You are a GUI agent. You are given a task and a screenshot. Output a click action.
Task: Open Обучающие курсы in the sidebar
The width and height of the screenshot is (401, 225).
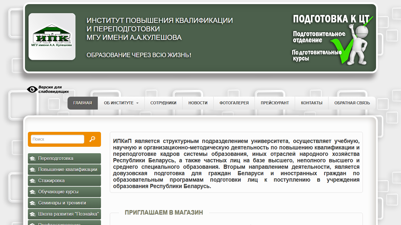64,192
